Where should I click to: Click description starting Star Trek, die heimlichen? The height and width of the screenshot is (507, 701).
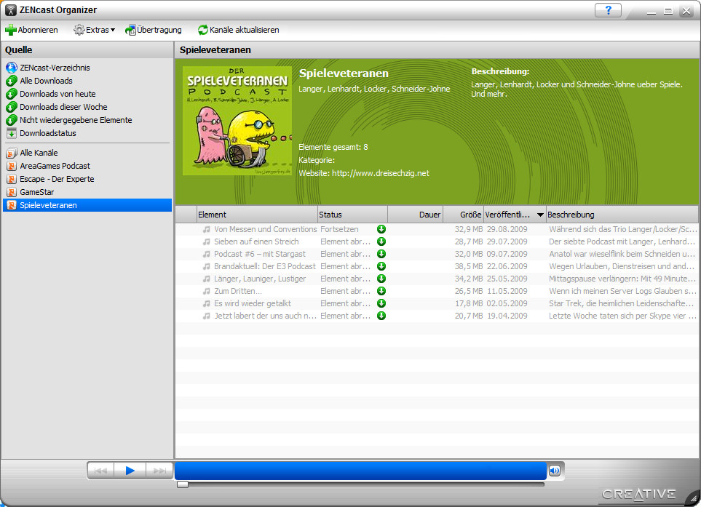pyautogui.click(x=622, y=303)
